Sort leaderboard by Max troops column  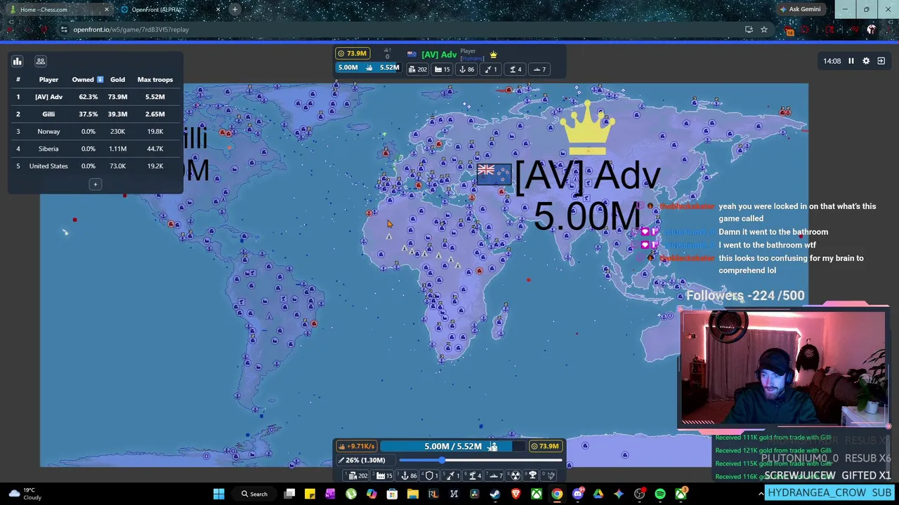155,79
